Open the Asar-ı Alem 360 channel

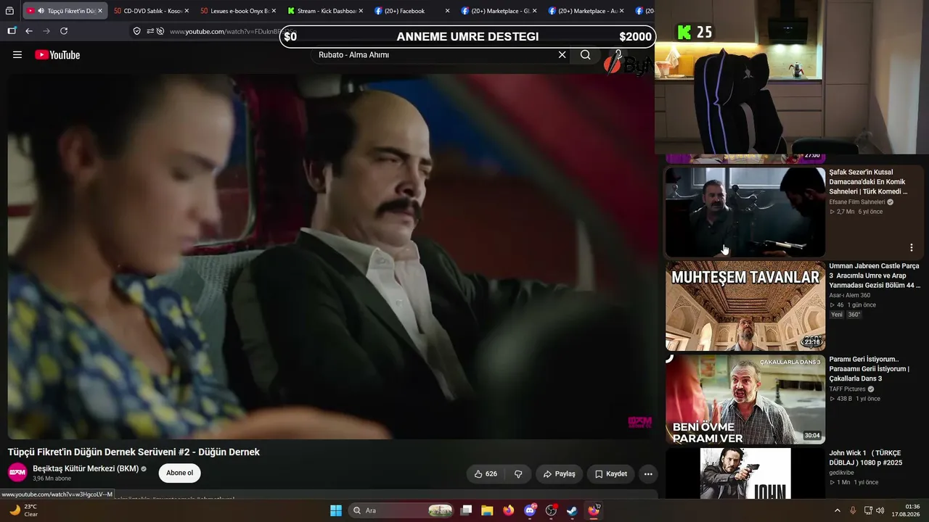[850, 295]
